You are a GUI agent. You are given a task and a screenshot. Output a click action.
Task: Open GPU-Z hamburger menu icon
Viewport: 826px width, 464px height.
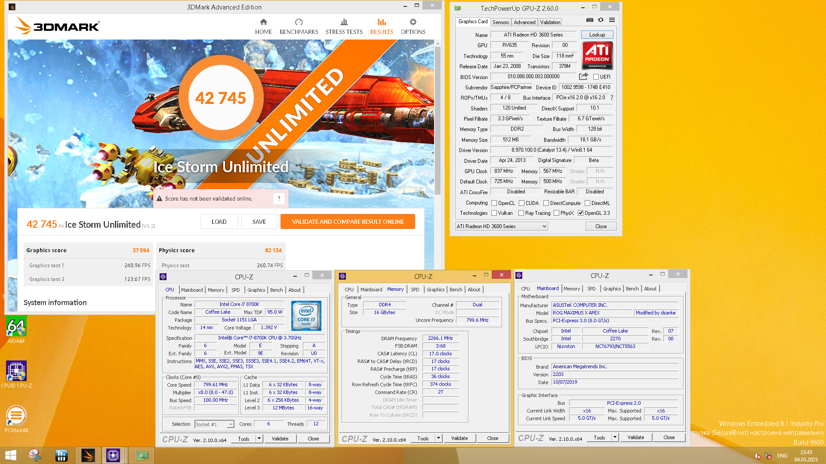[x=612, y=20]
